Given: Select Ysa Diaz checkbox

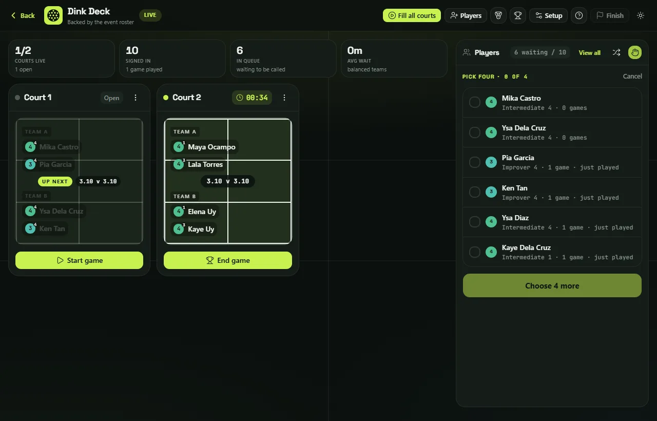Looking at the screenshot, I should (475, 222).
